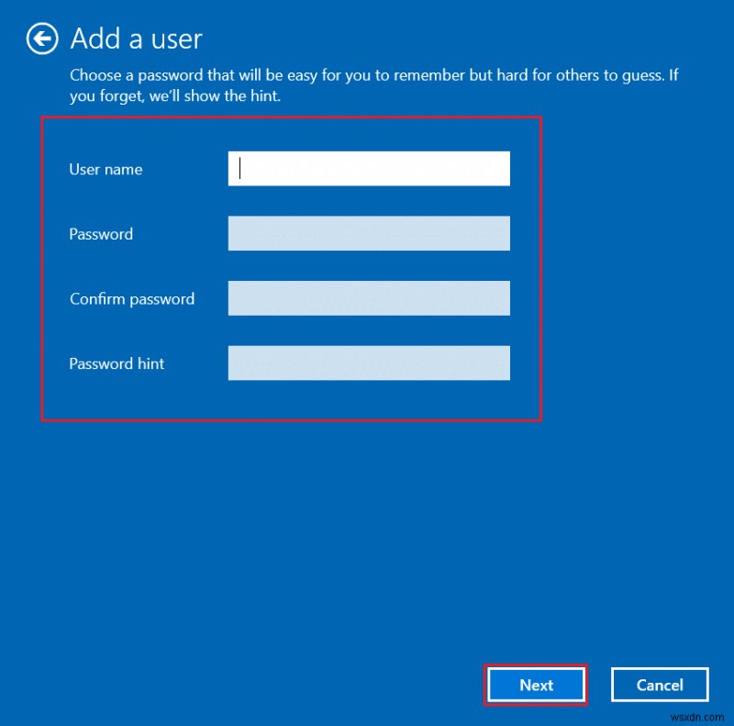Click the highlighted Next button outlined in red

(x=535, y=685)
